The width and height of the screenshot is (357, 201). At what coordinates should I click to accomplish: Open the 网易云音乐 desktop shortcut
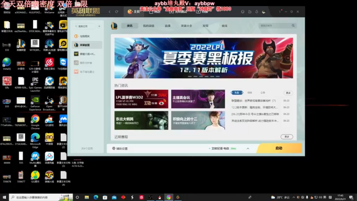(x=49, y=64)
